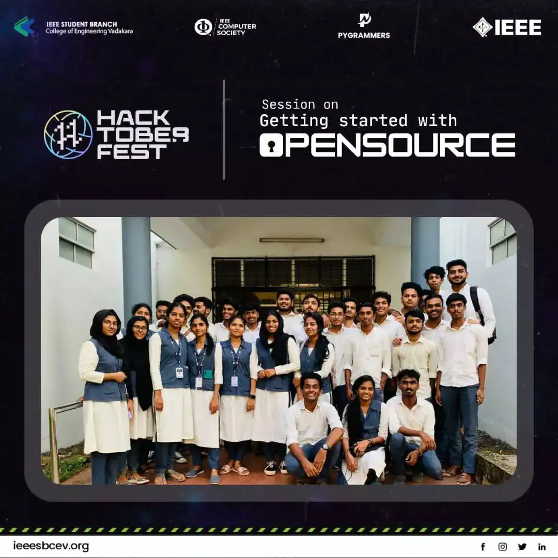Screen dimensions: 558x558
Task: Open the LinkedIn icon in the footer
Action: (x=541, y=547)
